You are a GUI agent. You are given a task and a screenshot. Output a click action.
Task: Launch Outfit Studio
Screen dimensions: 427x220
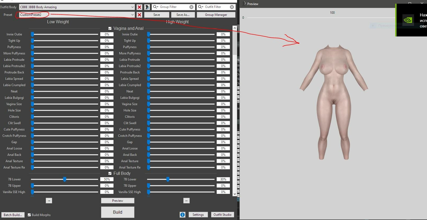[x=222, y=215]
